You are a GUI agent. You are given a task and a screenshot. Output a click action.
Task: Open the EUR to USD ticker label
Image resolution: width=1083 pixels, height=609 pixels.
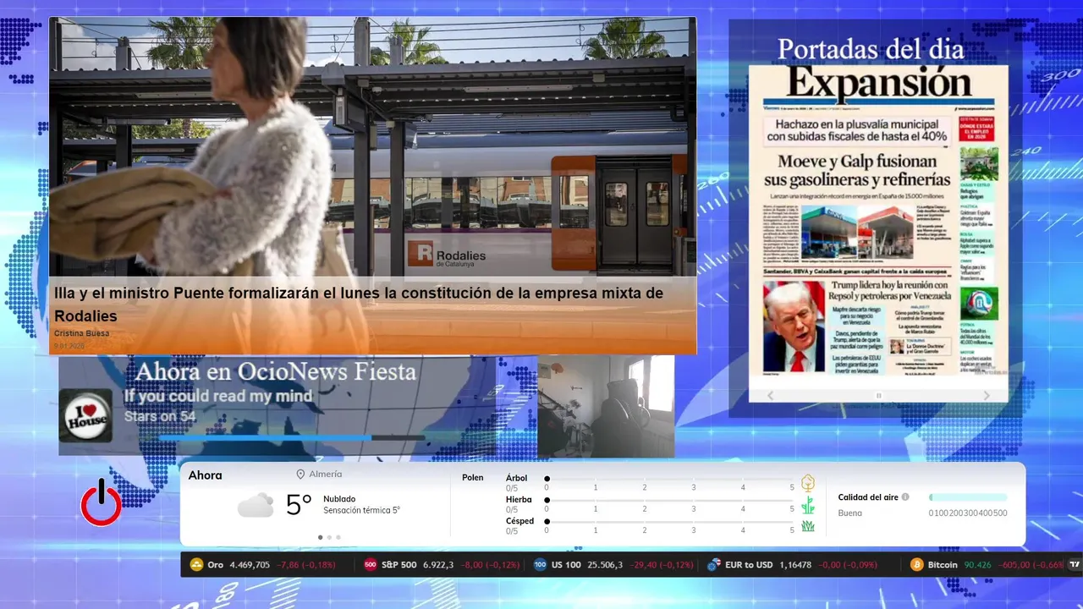click(x=749, y=564)
